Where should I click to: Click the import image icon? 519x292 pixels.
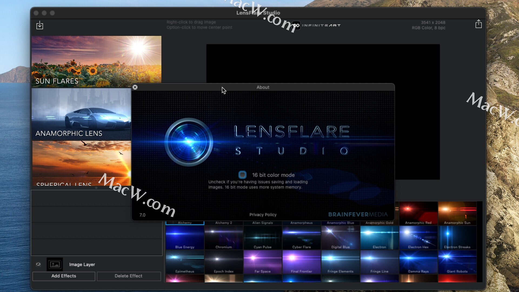click(x=40, y=25)
